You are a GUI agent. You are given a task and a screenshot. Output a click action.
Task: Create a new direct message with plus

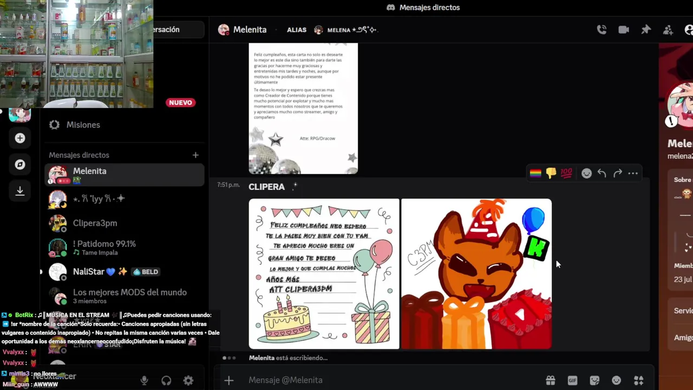195,155
